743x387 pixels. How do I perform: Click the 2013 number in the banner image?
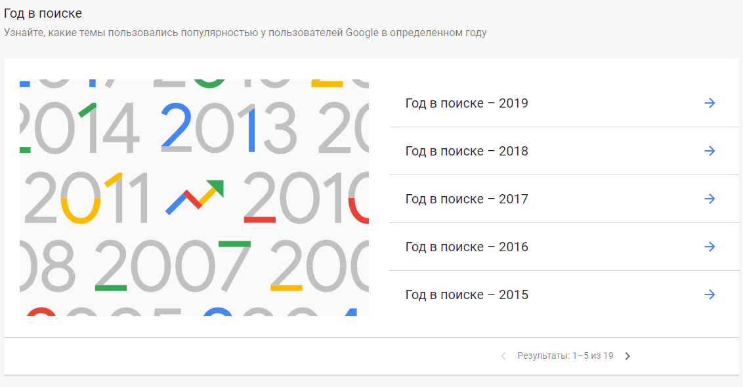click(229, 128)
